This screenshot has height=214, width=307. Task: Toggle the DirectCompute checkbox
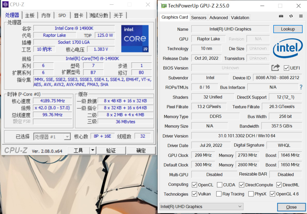tap(242, 185)
